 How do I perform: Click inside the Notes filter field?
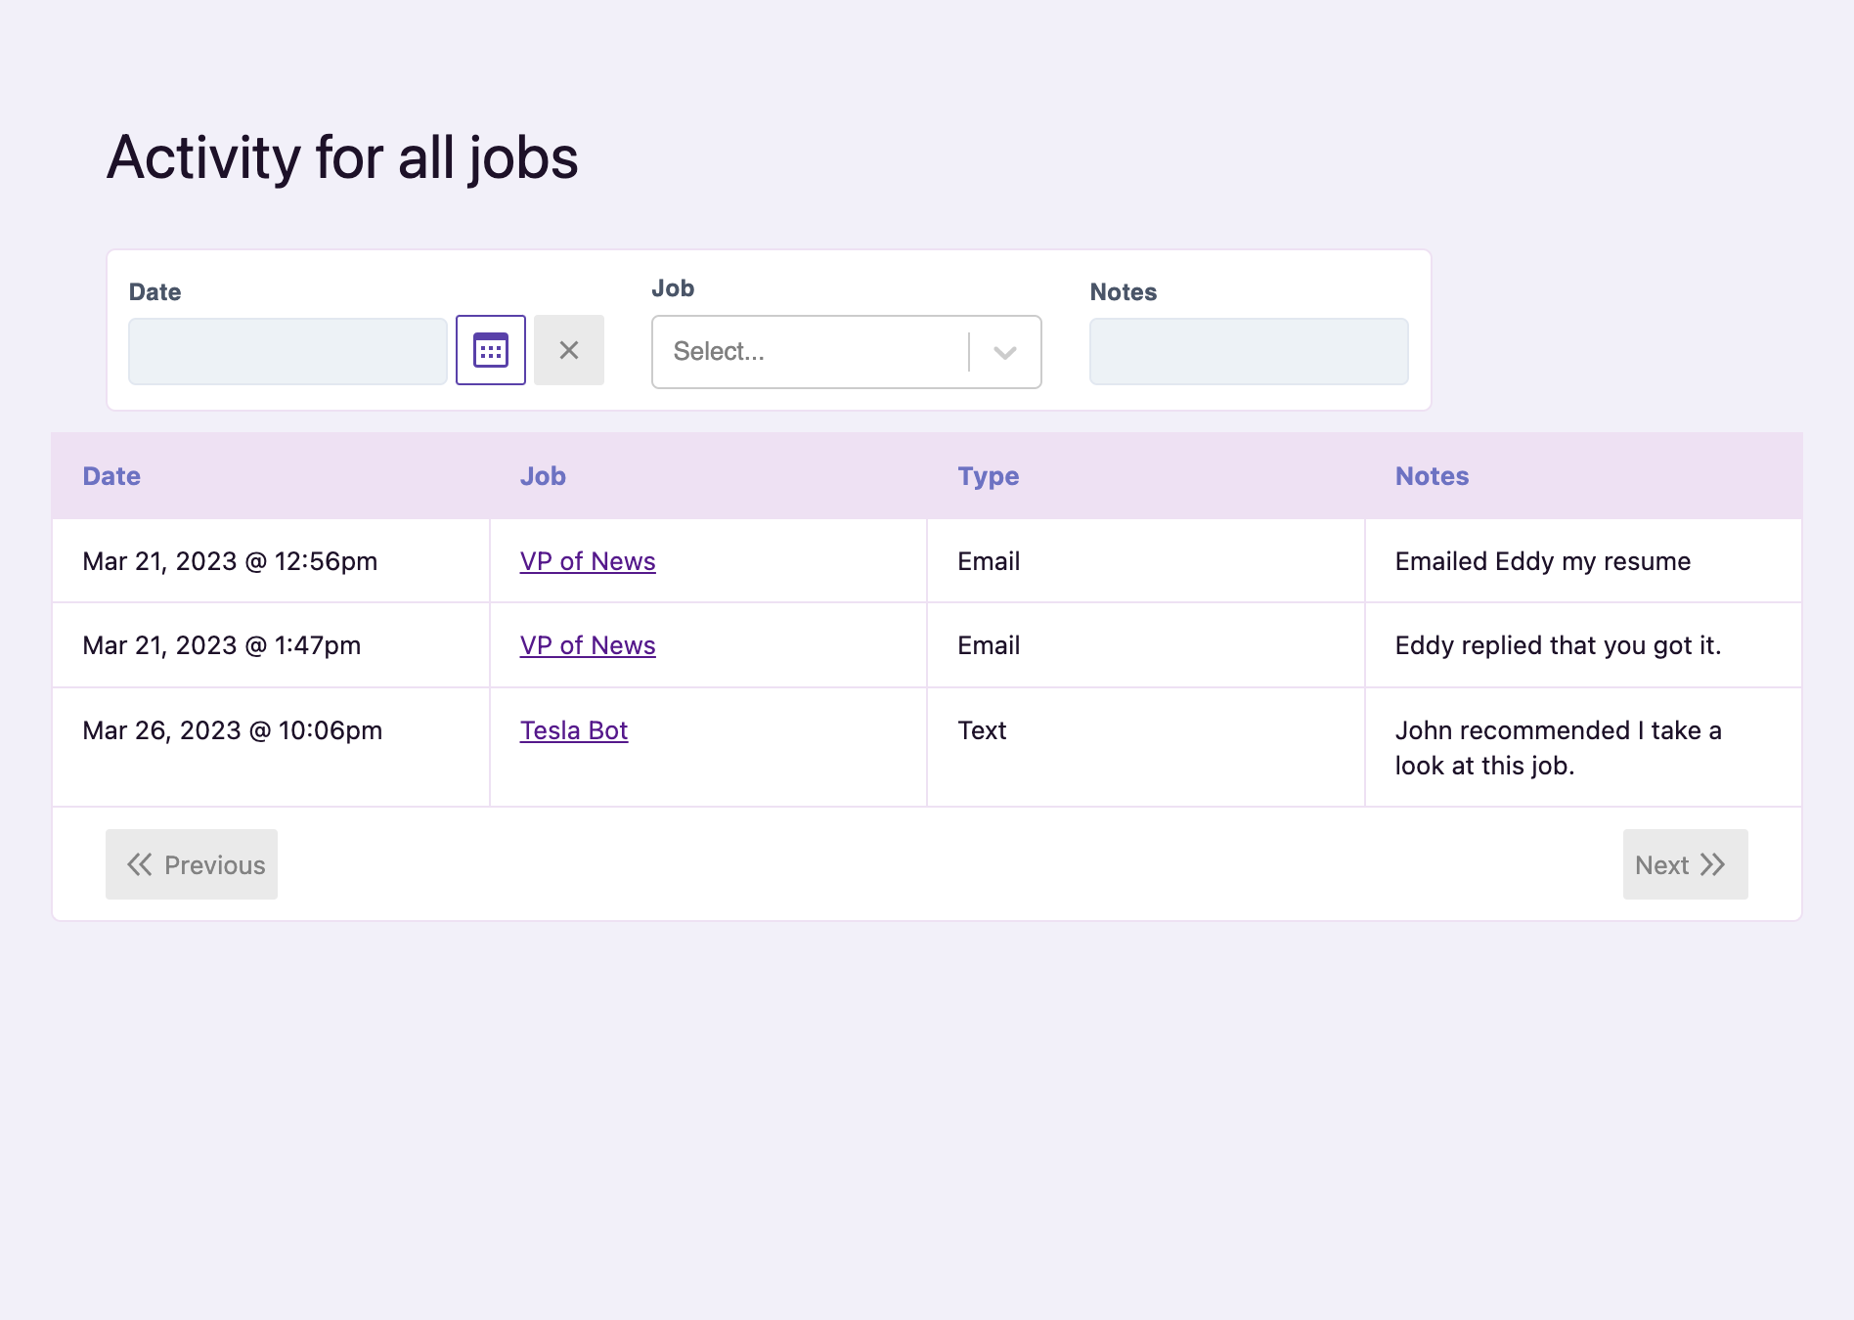tap(1248, 350)
